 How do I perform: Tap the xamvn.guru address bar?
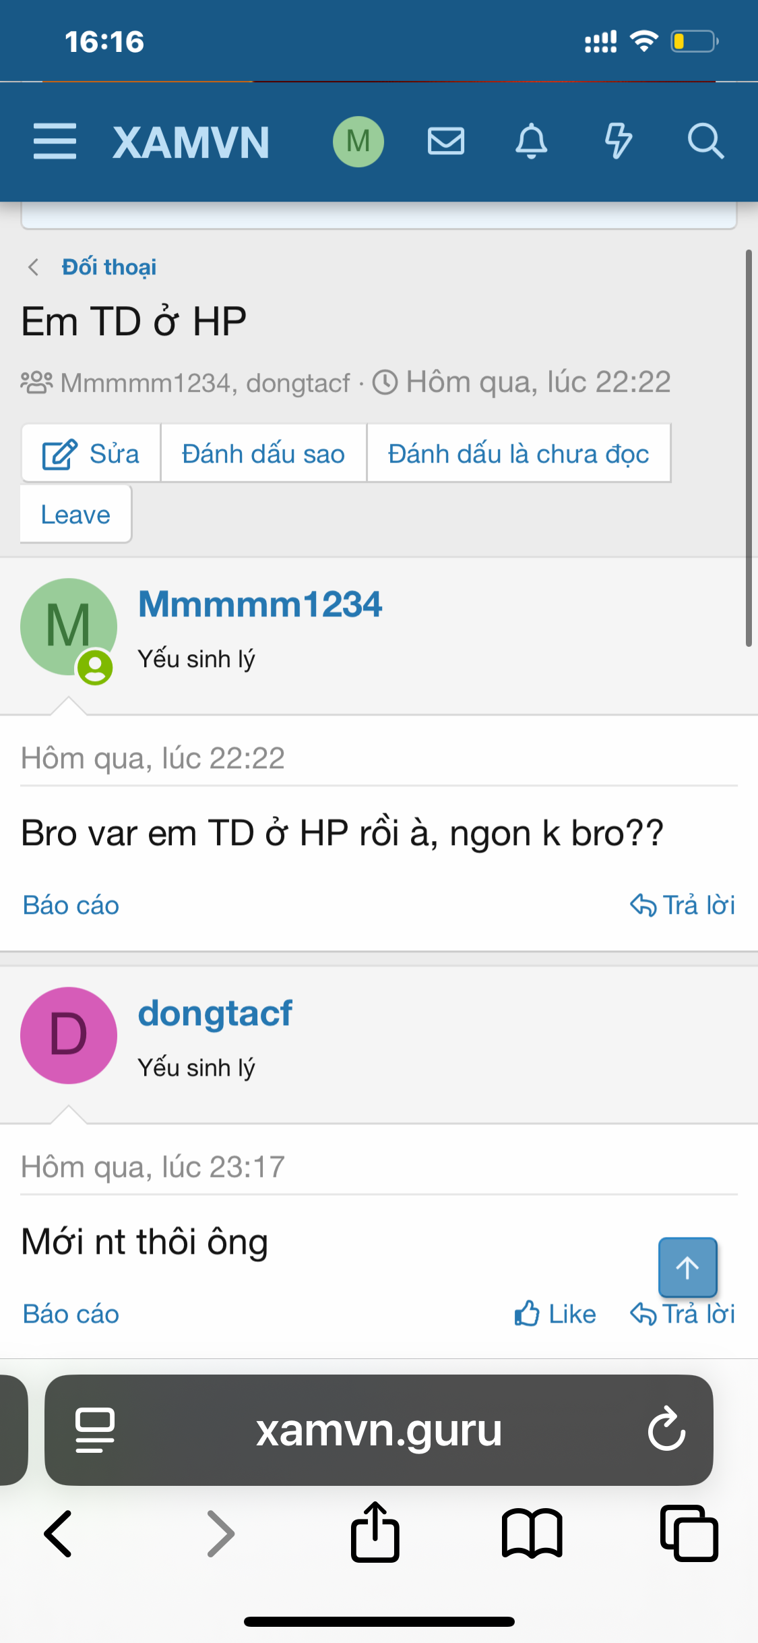click(379, 1430)
